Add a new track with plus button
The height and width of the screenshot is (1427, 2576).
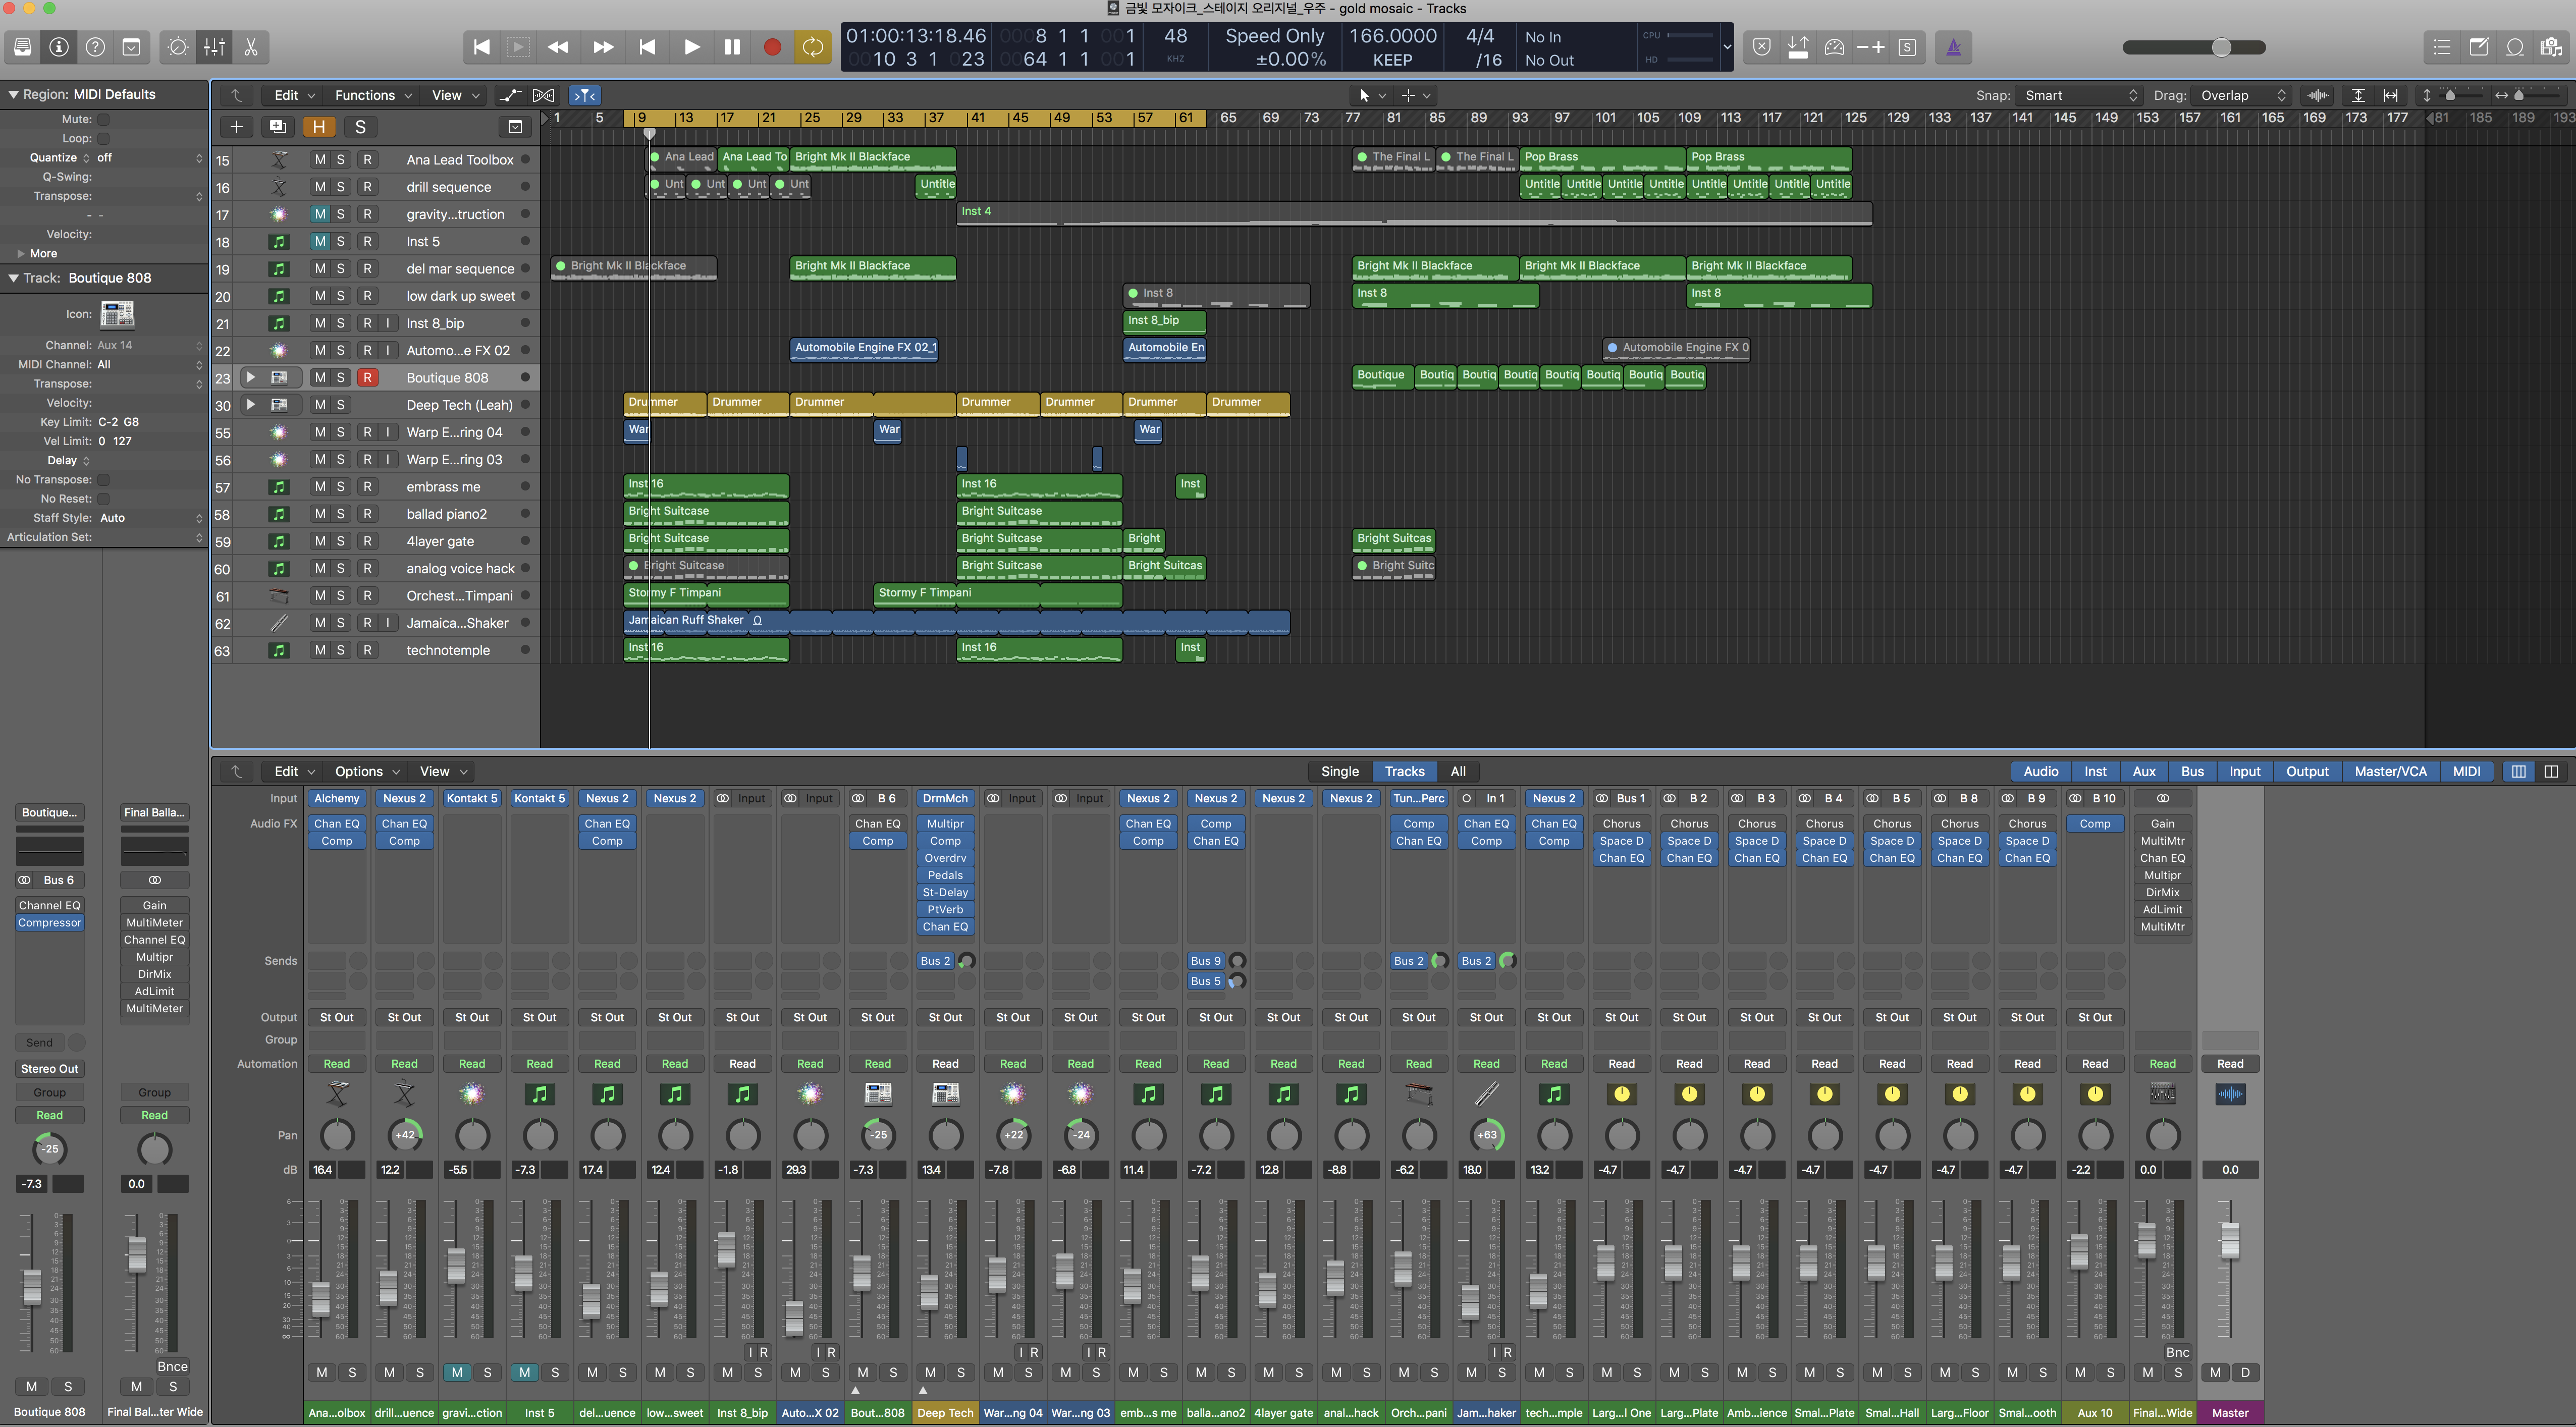(236, 127)
